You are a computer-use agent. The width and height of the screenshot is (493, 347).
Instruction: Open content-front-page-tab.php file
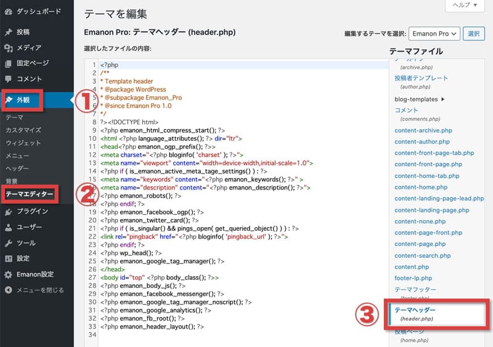click(x=434, y=153)
